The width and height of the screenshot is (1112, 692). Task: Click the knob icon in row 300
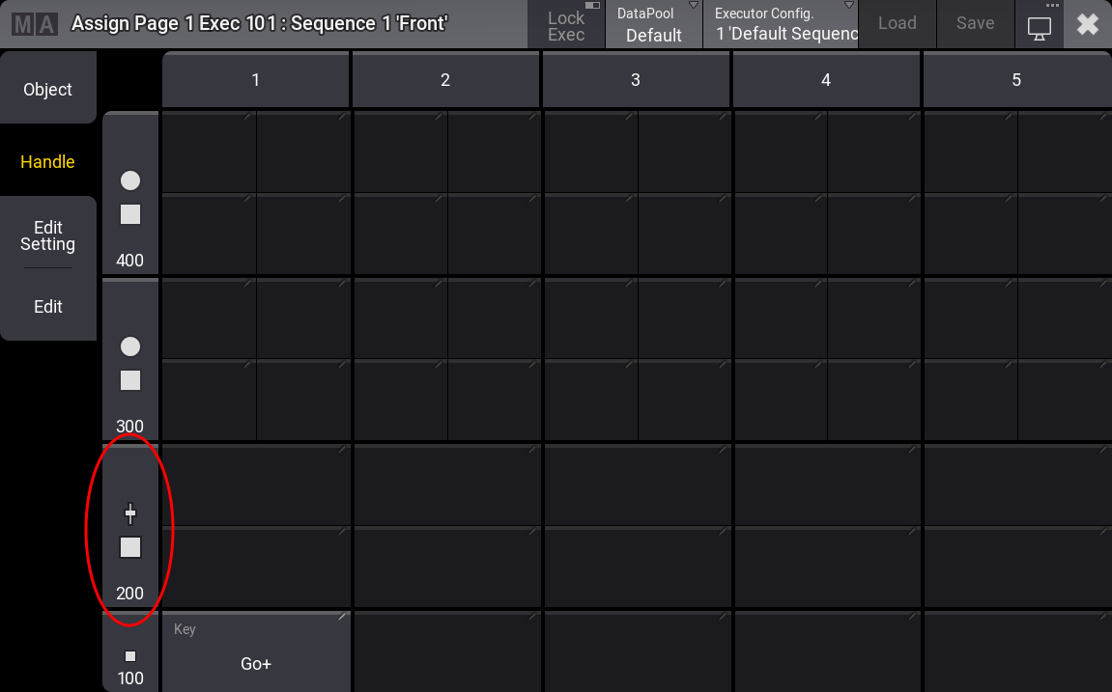130,346
